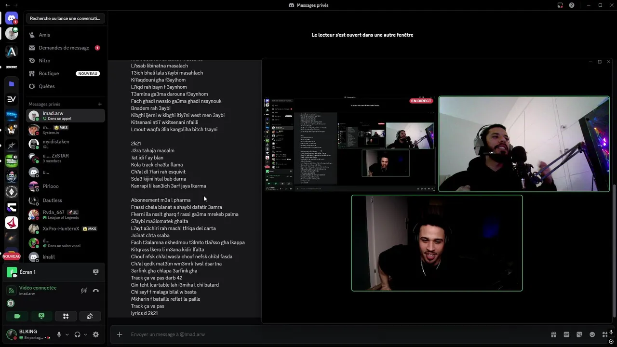Toggle screen sharing button
The width and height of the screenshot is (617, 347).
(x=41, y=316)
